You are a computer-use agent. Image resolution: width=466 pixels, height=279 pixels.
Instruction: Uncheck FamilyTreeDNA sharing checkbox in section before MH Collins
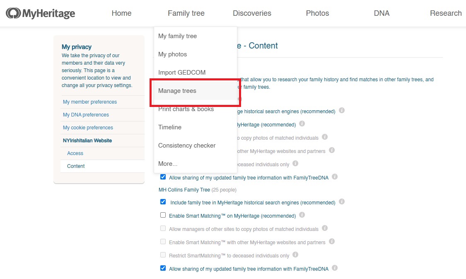pyautogui.click(x=163, y=177)
